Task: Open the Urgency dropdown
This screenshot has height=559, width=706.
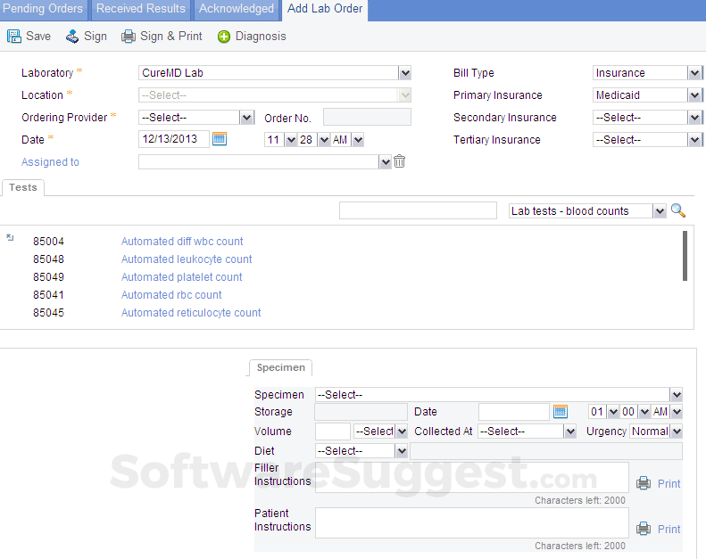Action: (677, 432)
